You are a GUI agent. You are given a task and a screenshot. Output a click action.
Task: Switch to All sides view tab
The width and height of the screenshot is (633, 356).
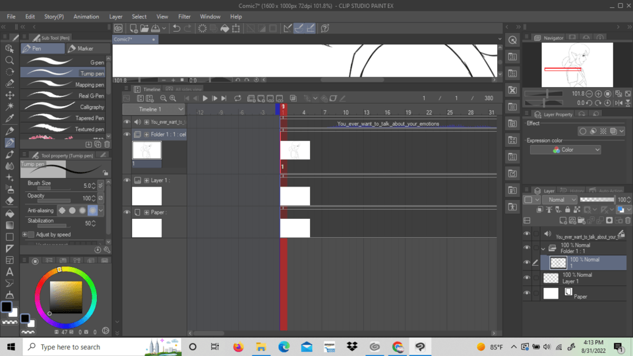click(184, 89)
